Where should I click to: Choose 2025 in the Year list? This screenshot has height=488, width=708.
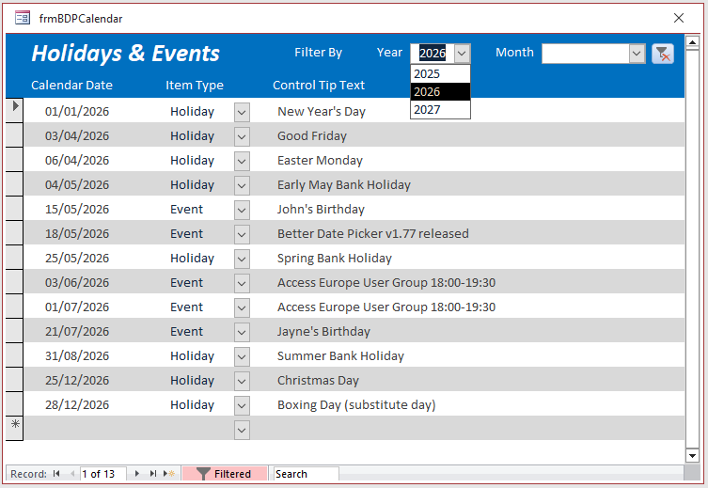(x=440, y=73)
